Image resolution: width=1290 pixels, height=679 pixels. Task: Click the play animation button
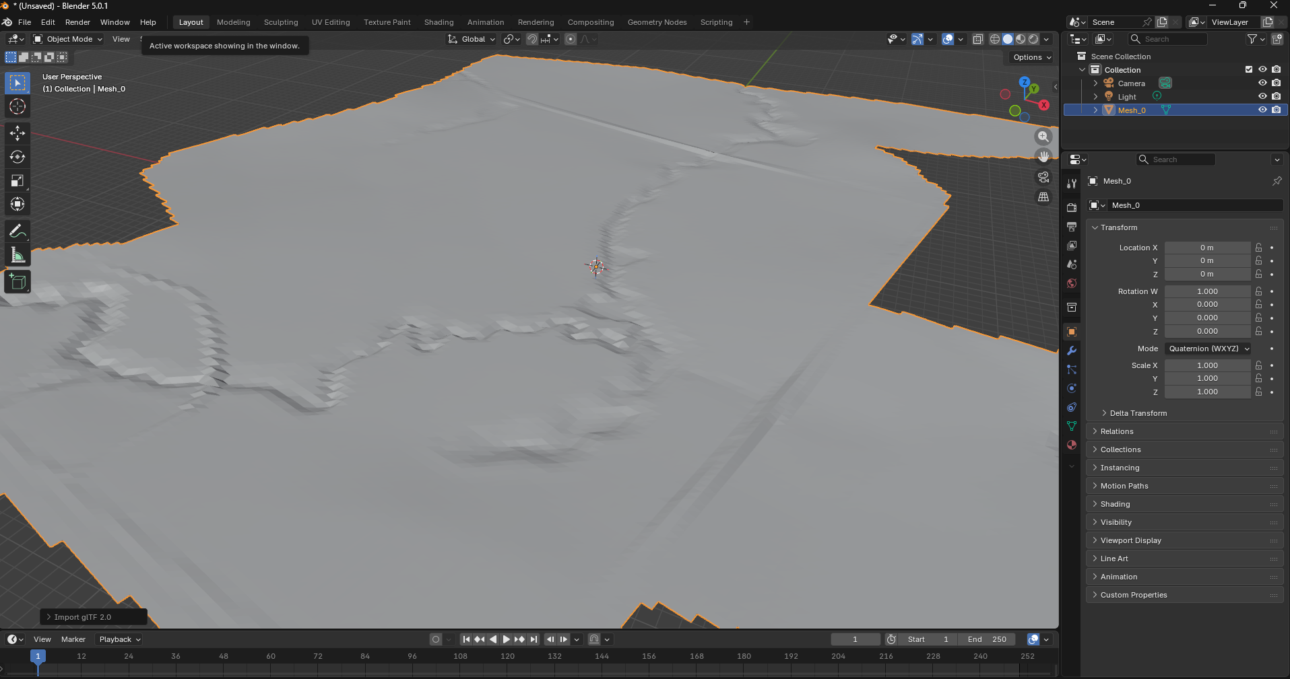(x=507, y=639)
